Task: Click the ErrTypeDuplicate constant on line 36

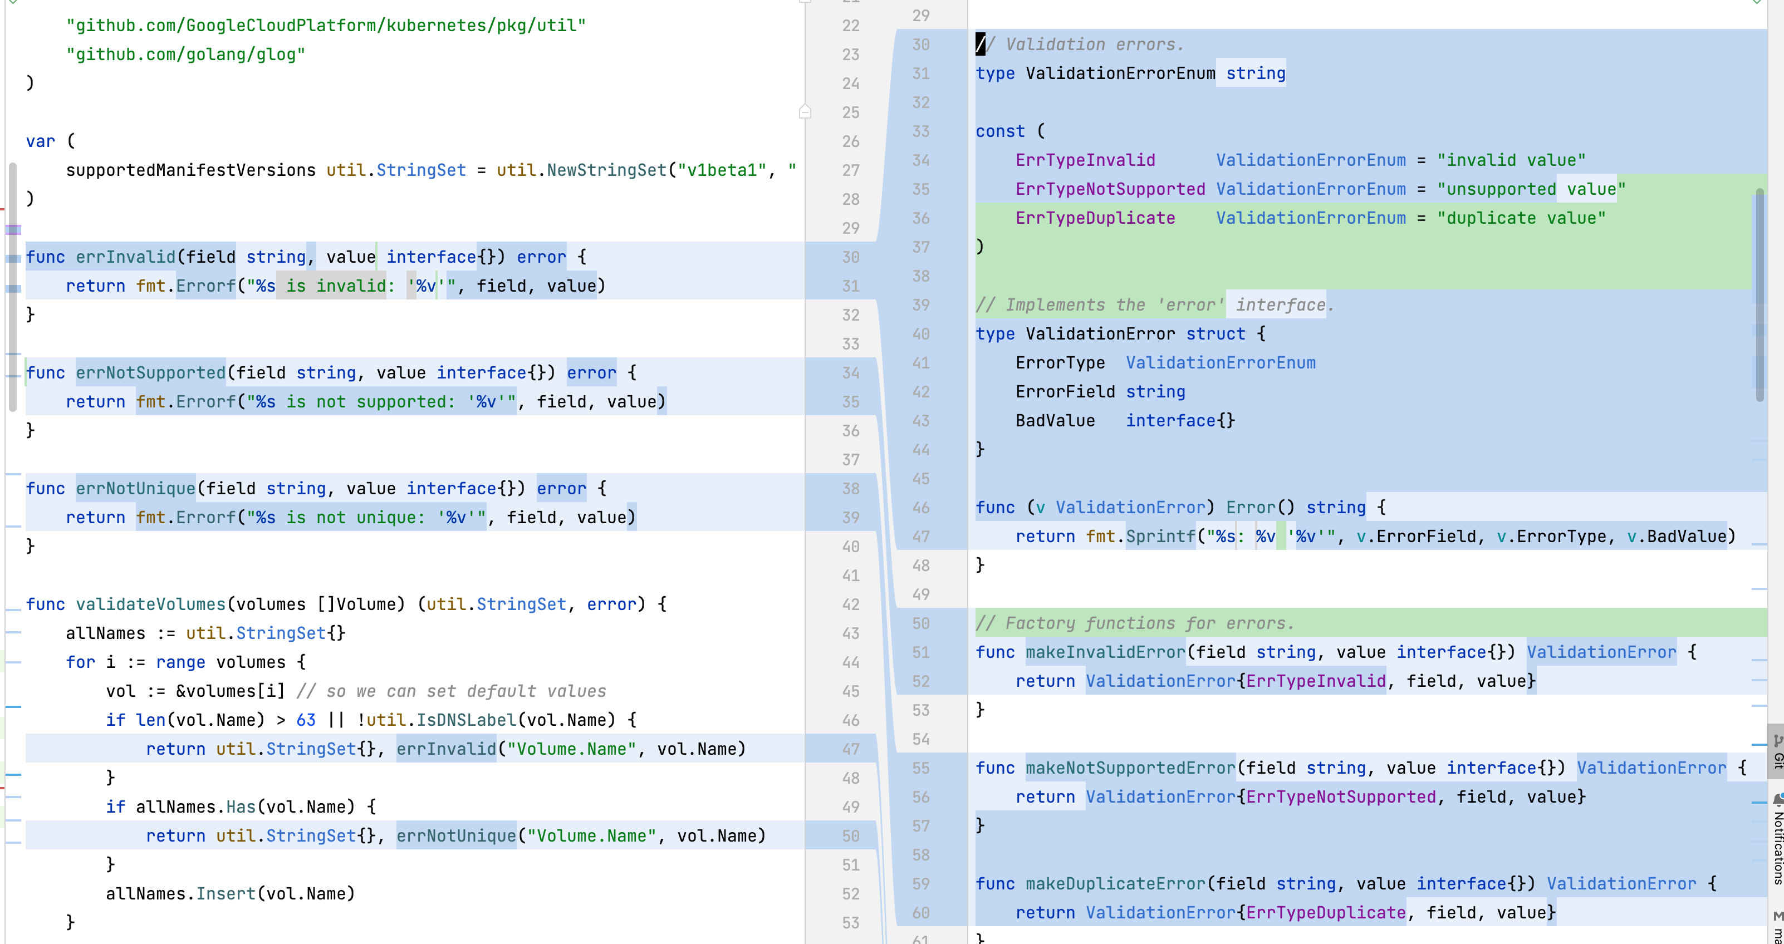Action: [x=1095, y=218]
